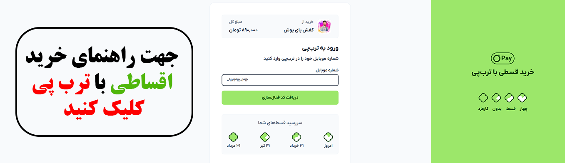The height and width of the screenshot is (163, 565).
Task: Click the "دریافت کد فعال‌سازی" button
Action: (280, 98)
